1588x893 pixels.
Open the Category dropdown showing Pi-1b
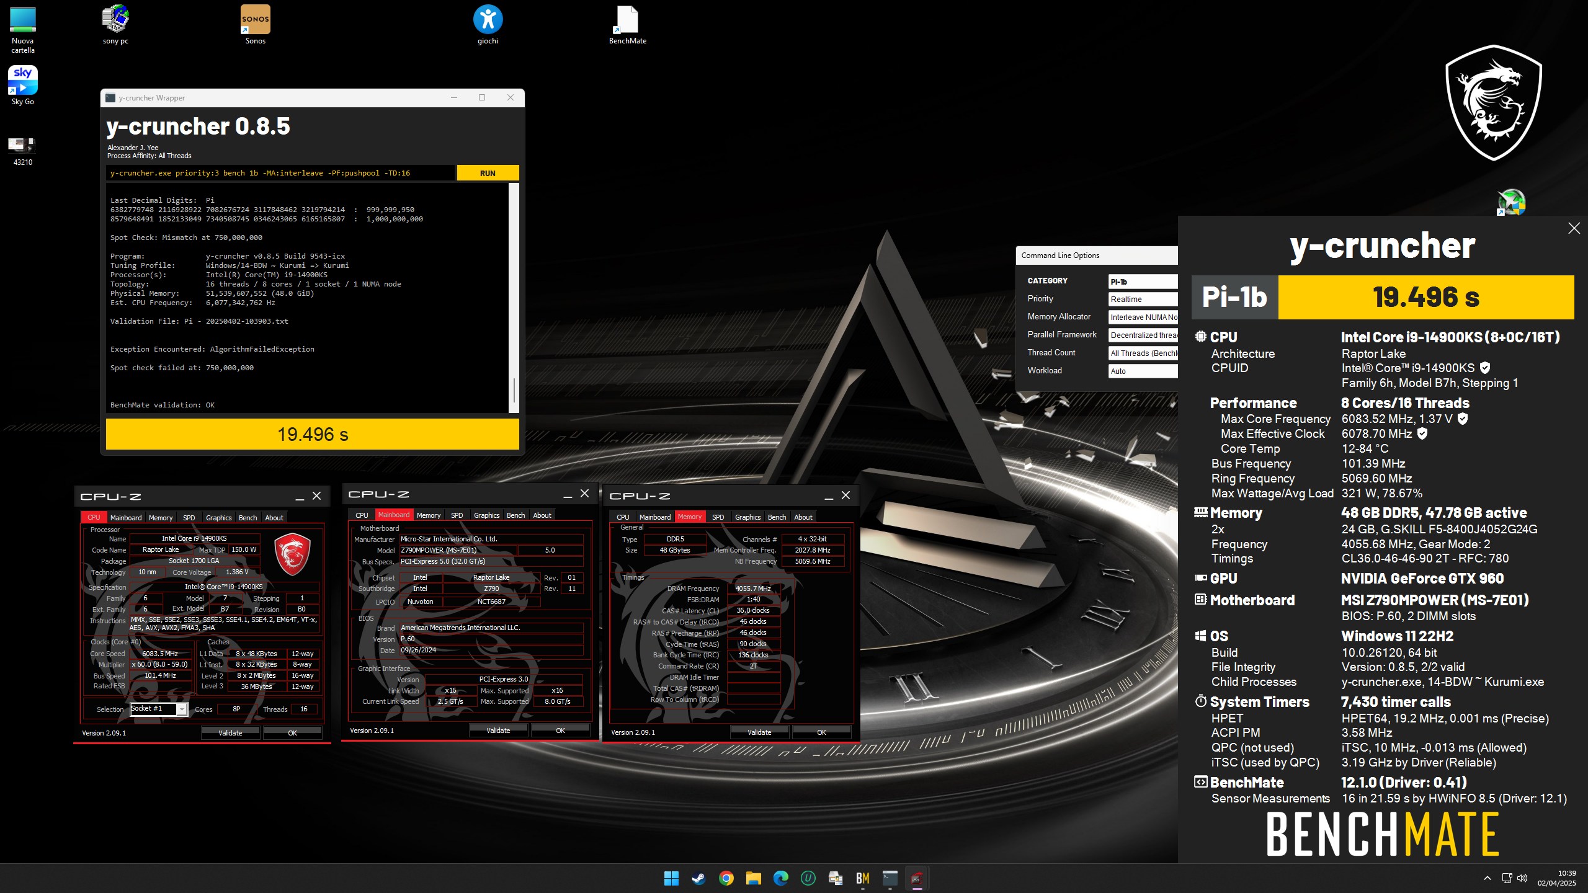click(1143, 282)
